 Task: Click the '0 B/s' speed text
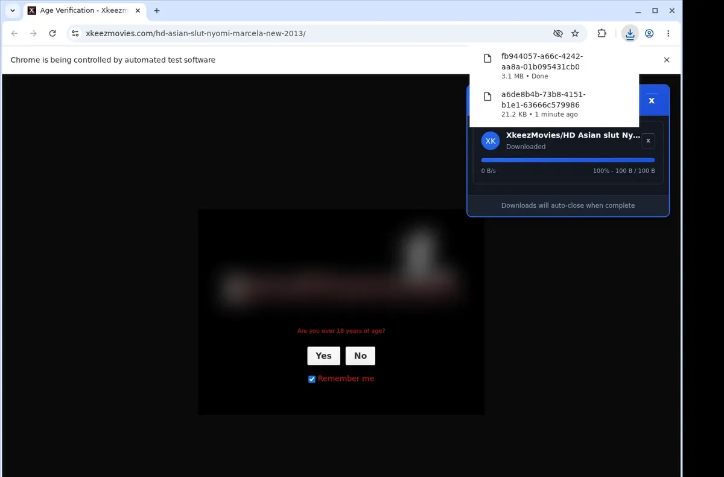point(488,171)
